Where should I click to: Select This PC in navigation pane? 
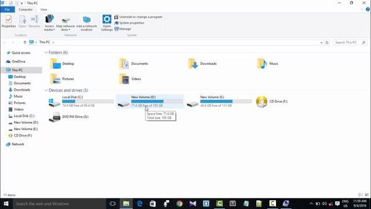(x=21, y=70)
